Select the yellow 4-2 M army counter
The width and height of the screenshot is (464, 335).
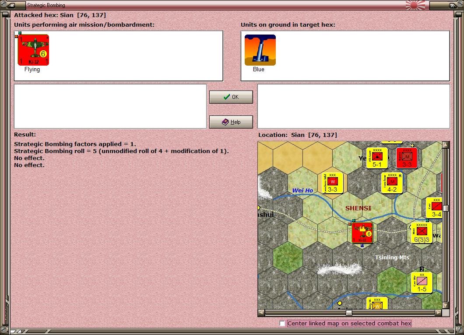tap(392, 183)
